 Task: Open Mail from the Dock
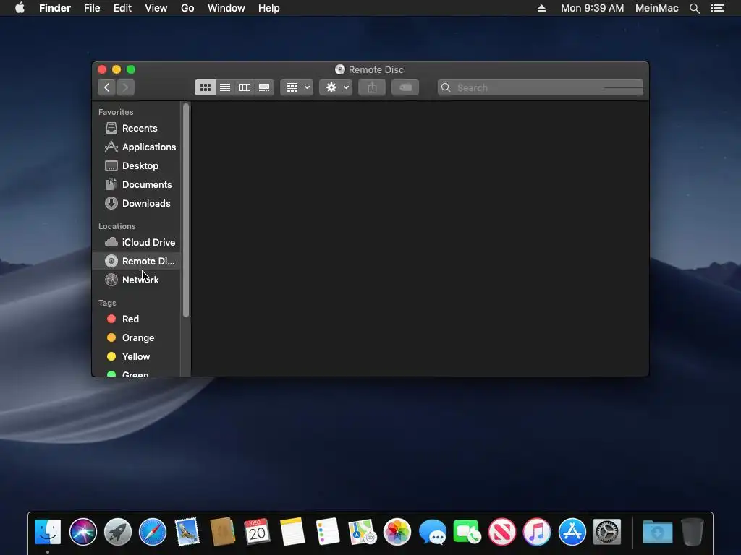(x=187, y=532)
